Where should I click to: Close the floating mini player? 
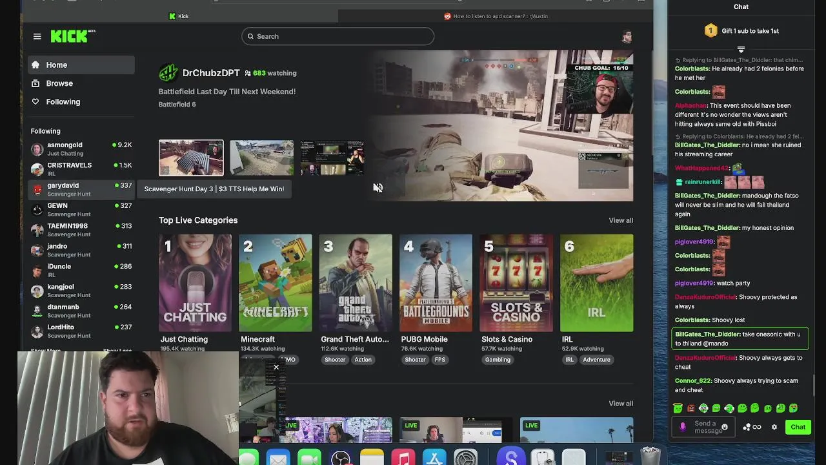pyautogui.click(x=276, y=367)
